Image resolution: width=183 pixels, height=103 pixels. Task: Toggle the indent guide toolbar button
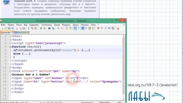(x=83, y=28)
